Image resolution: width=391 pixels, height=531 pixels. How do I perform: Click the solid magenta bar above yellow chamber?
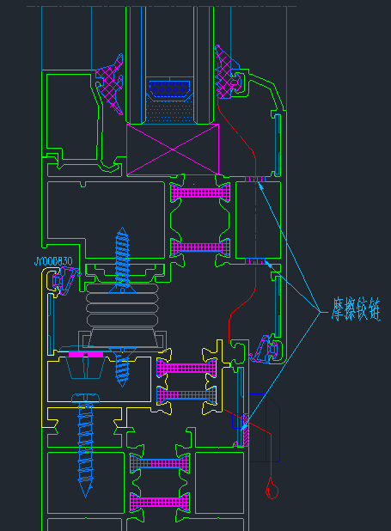[86, 354]
